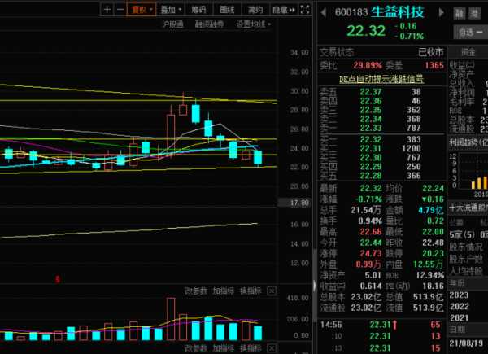The height and width of the screenshot is (354, 488).
Task: Open the 股东情况 section
Action: coord(466,247)
